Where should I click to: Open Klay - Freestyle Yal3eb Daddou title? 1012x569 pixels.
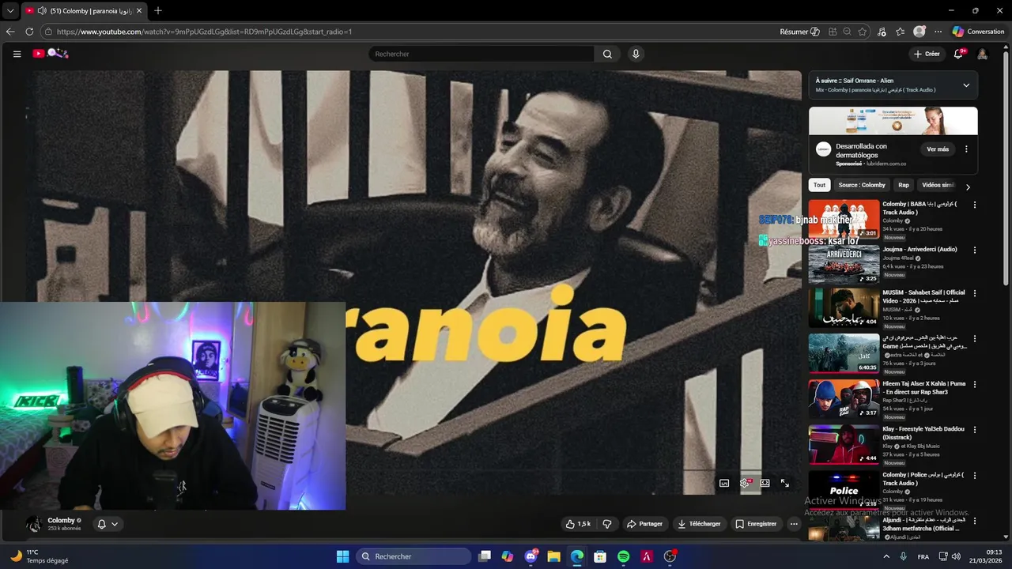click(x=923, y=433)
